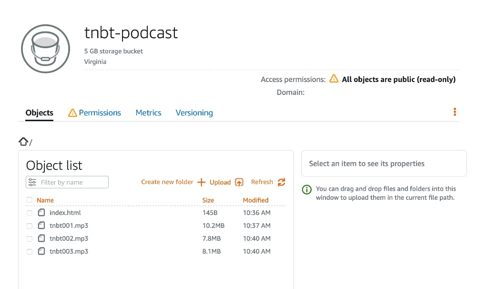The height and width of the screenshot is (289, 488).
Task: Select all objects using the header checkbox
Action: point(29,200)
